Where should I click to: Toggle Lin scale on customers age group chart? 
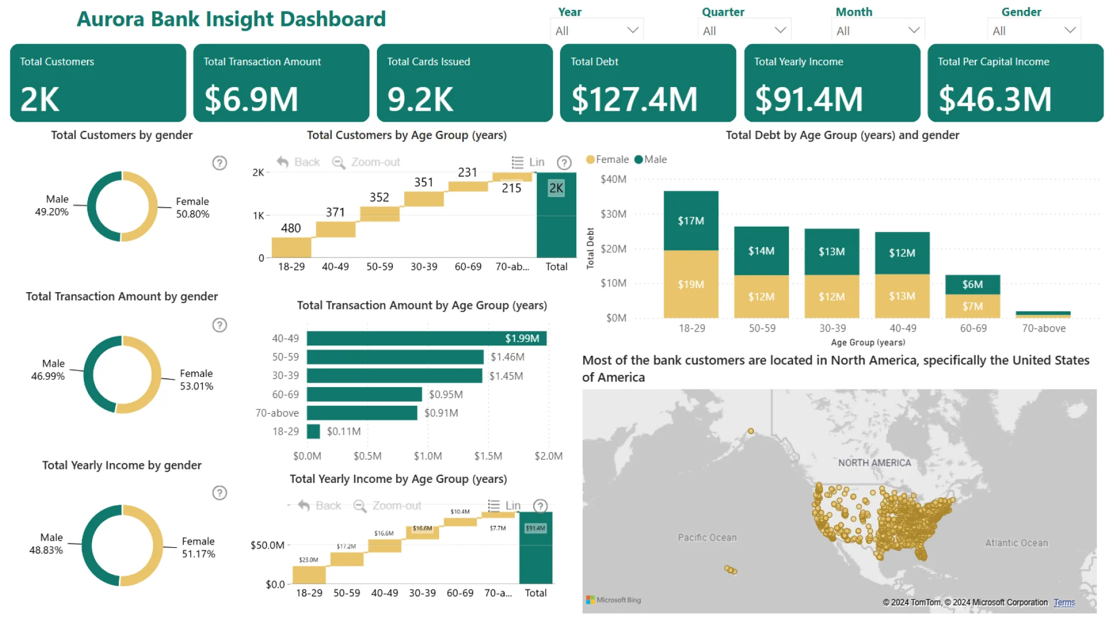tap(528, 162)
